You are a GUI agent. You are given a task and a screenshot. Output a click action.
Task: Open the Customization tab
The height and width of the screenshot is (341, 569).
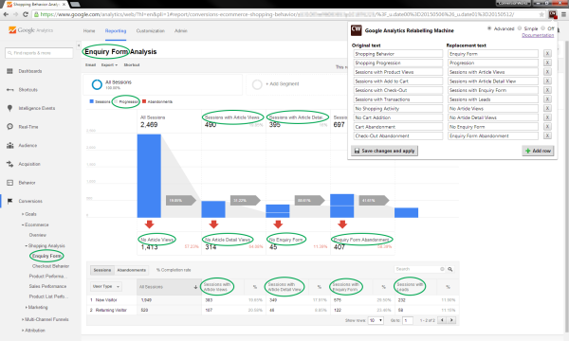(x=150, y=31)
